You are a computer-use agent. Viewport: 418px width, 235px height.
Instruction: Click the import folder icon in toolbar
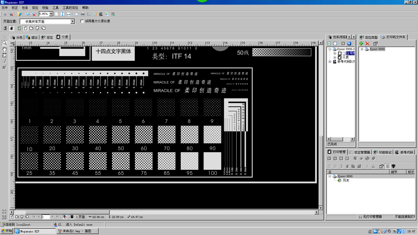20,14
